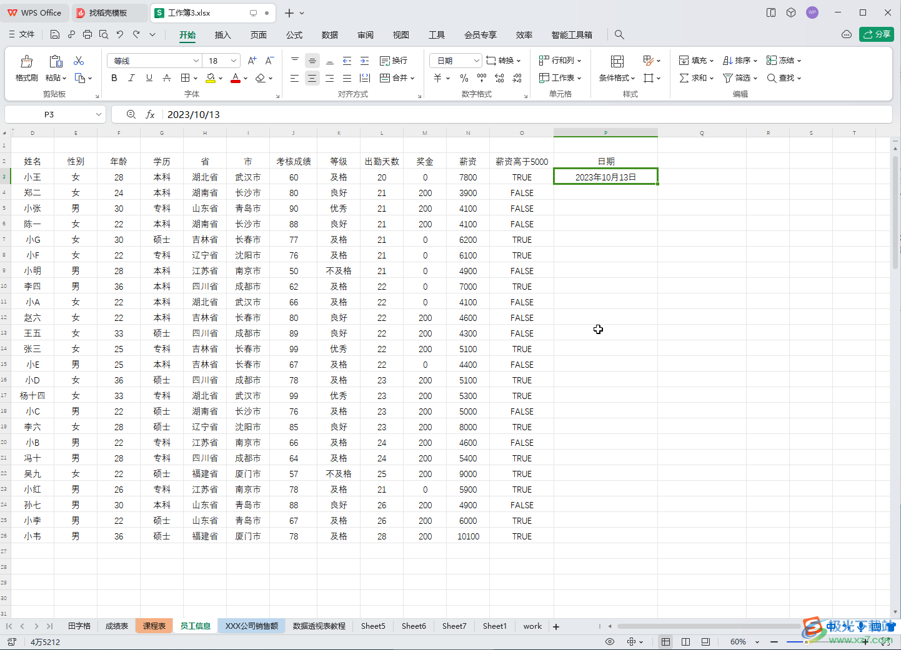
Task: Open the Data (数据) ribbon tab
Action: (330, 35)
